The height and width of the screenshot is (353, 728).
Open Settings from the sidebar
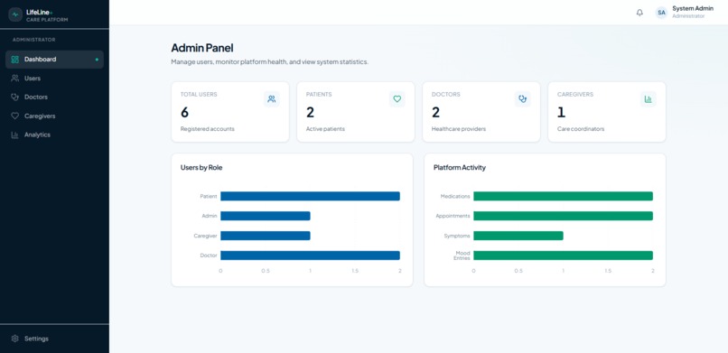point(54,339)
